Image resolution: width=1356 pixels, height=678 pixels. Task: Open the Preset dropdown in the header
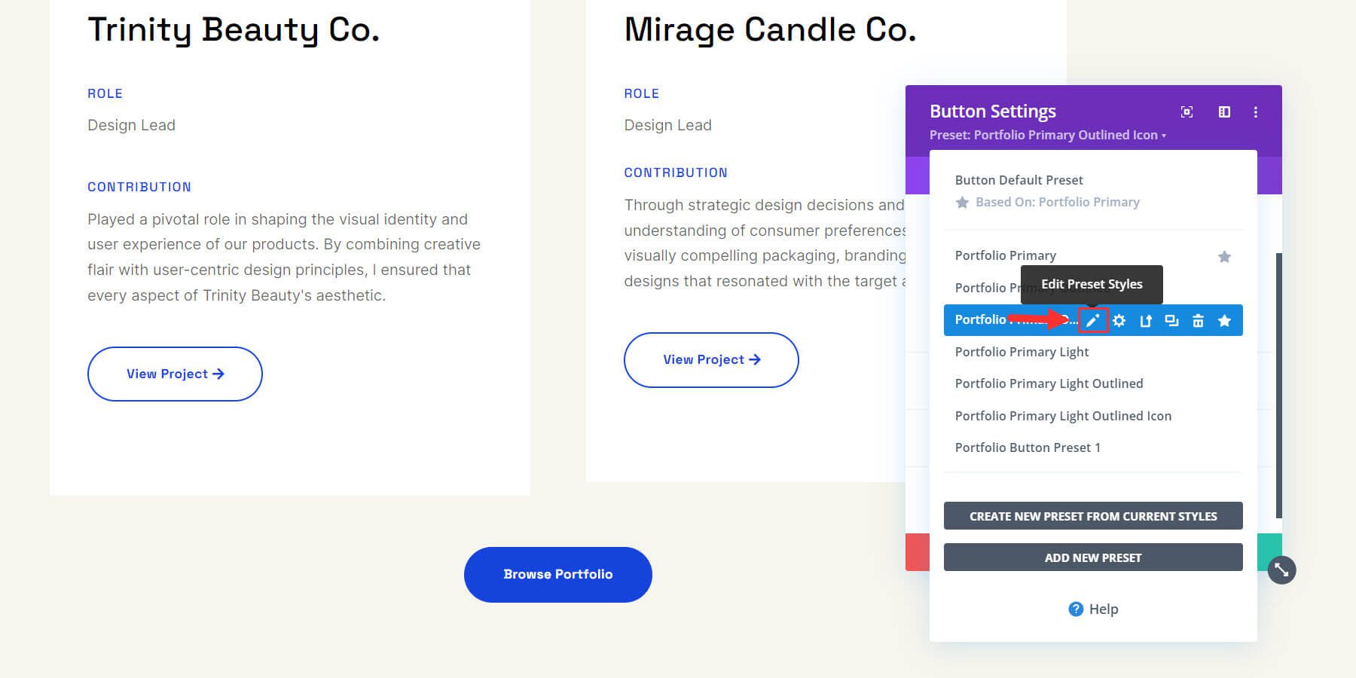click(x=1047, y=136)
